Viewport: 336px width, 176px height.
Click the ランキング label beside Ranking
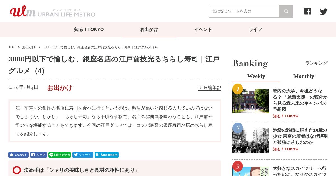coord(316,63)
